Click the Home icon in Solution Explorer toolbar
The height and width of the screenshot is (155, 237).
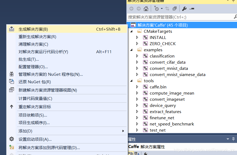[x=146, y=9]
